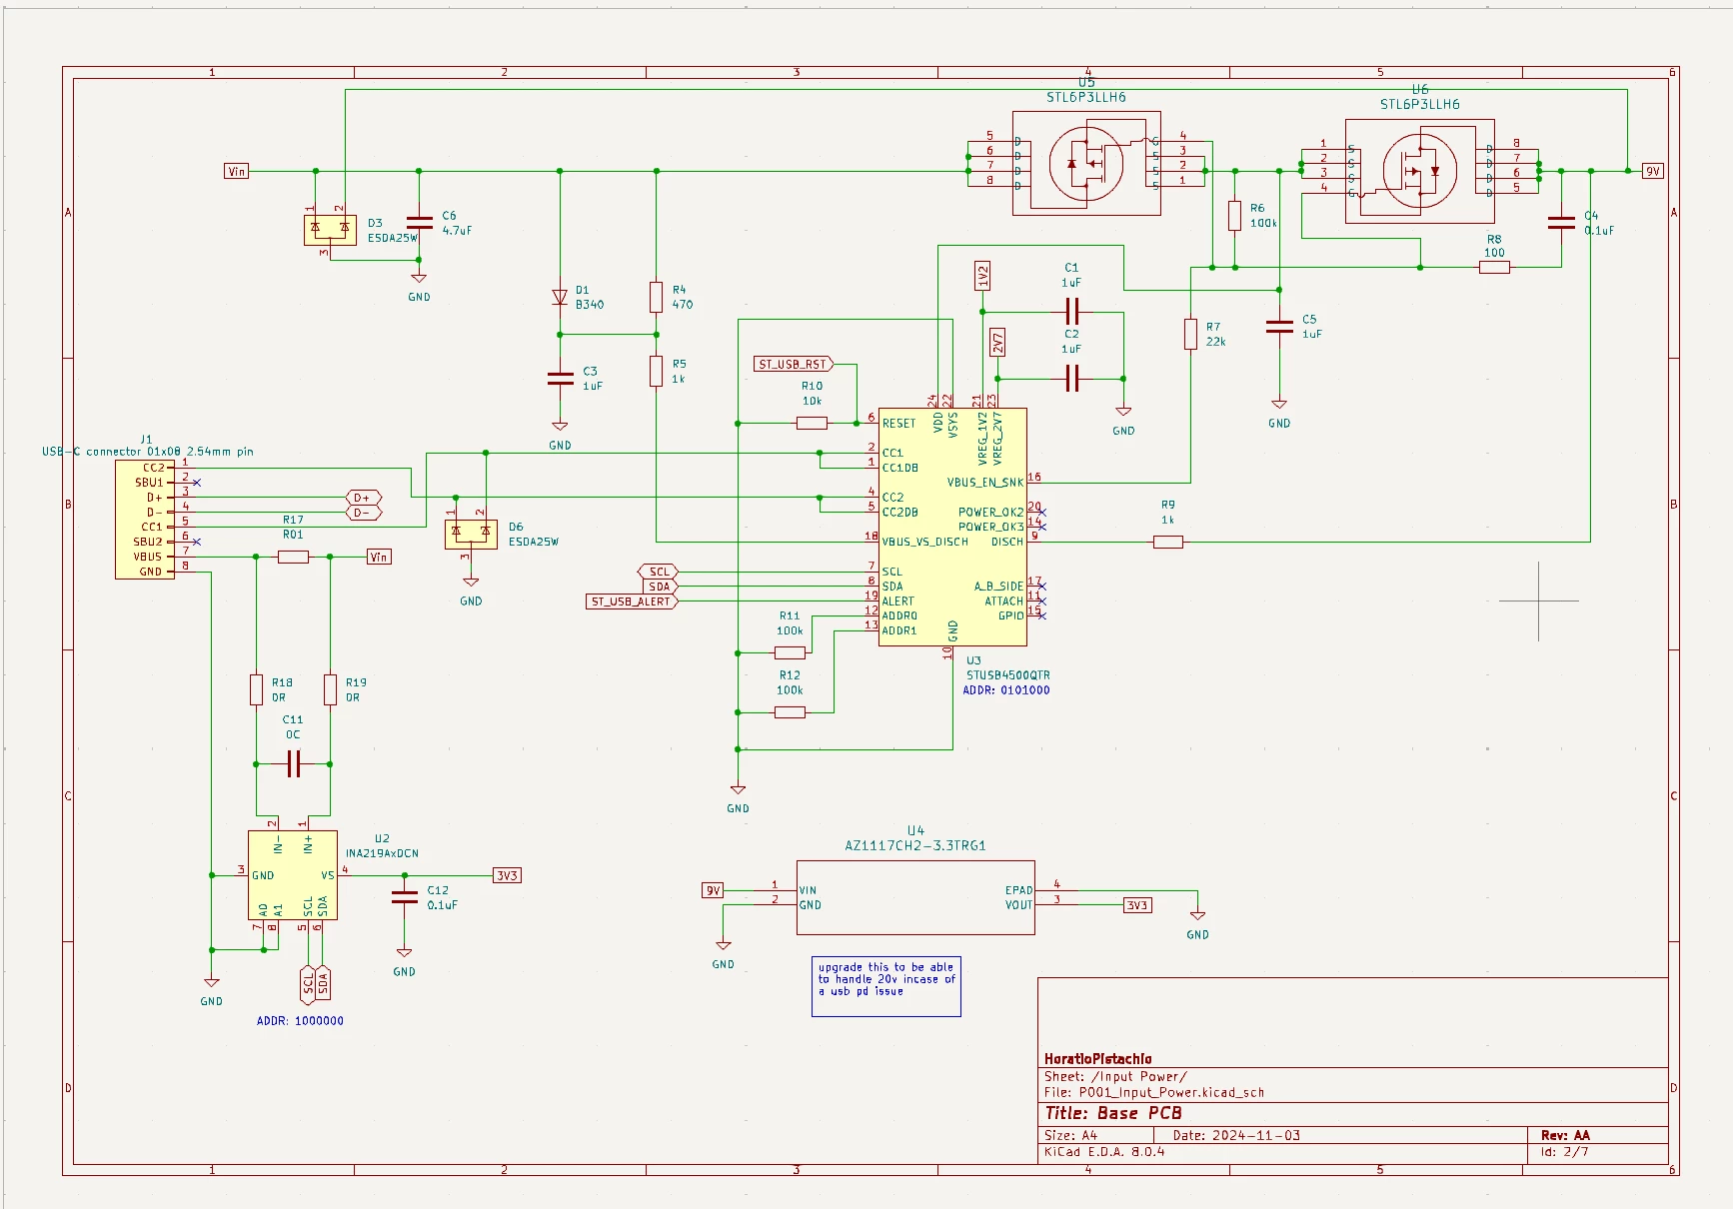This screenshot has width=1733, height=1209.
Task: Select resistor R4 470 symbol
Action: pos(656,297)
